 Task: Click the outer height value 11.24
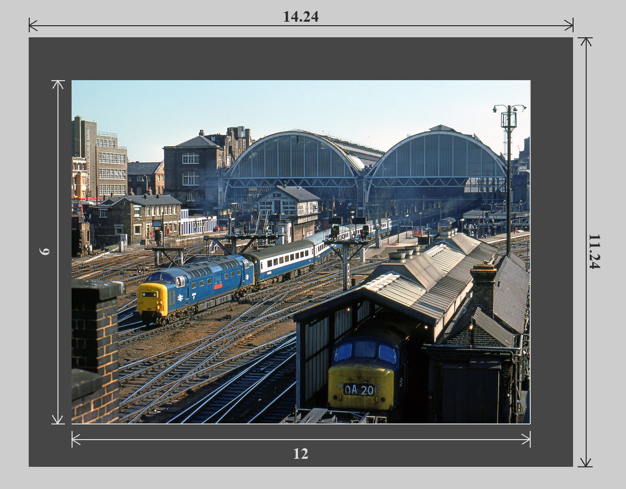pyautogui.click(x=594, y=251)
